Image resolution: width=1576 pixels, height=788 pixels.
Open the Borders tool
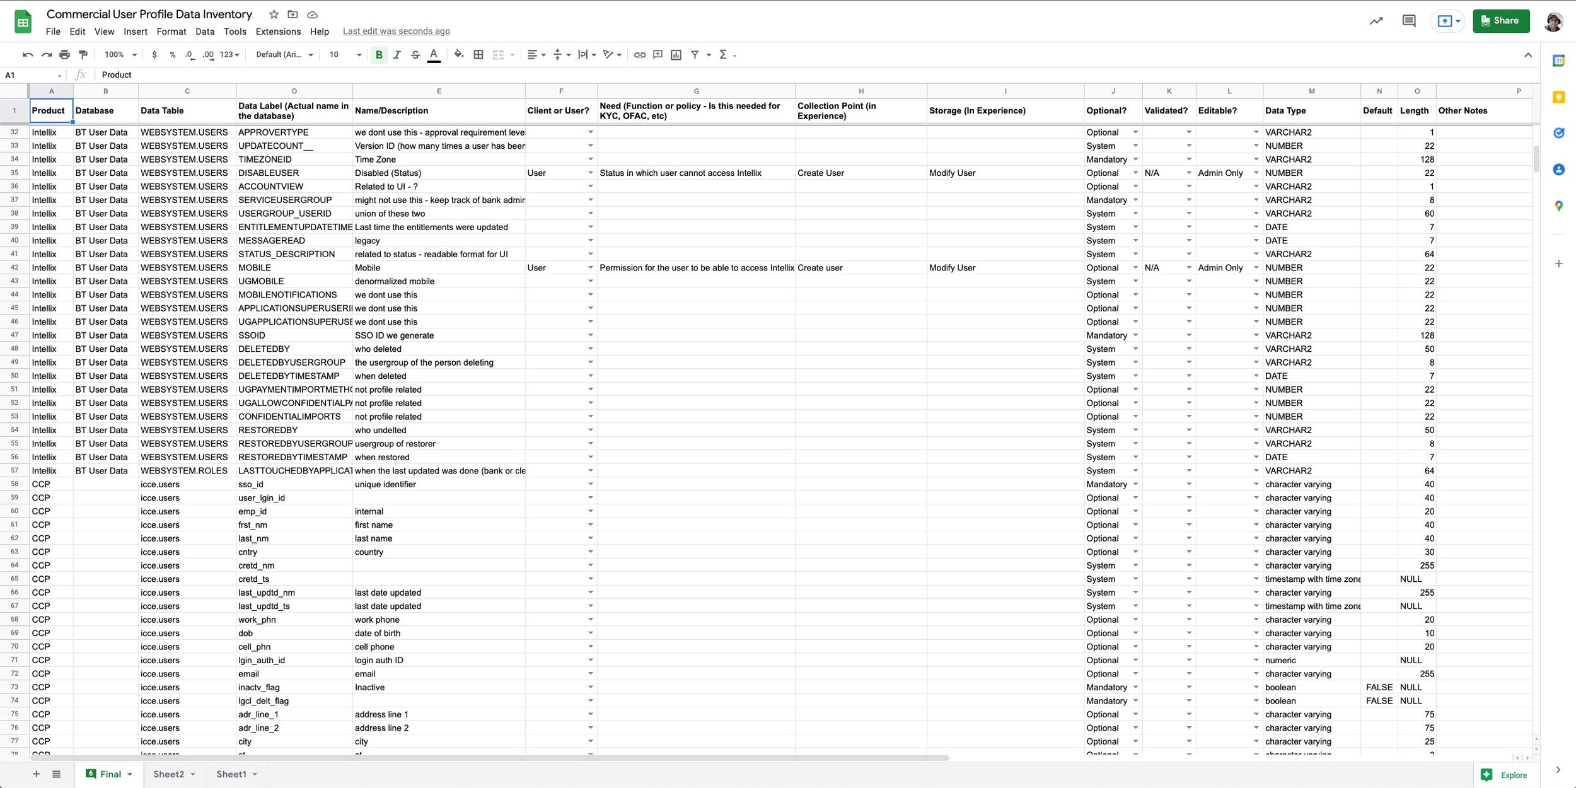478,55
